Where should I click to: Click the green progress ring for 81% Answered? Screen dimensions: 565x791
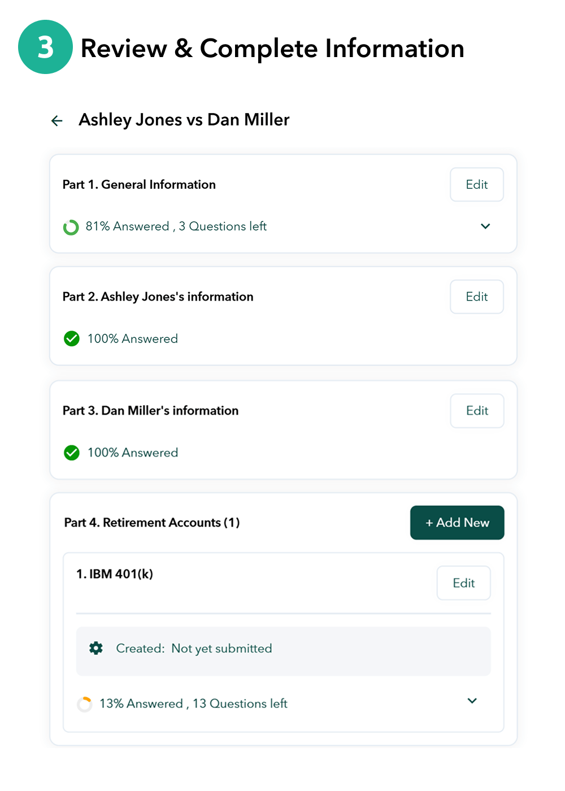tap(71, 227)
